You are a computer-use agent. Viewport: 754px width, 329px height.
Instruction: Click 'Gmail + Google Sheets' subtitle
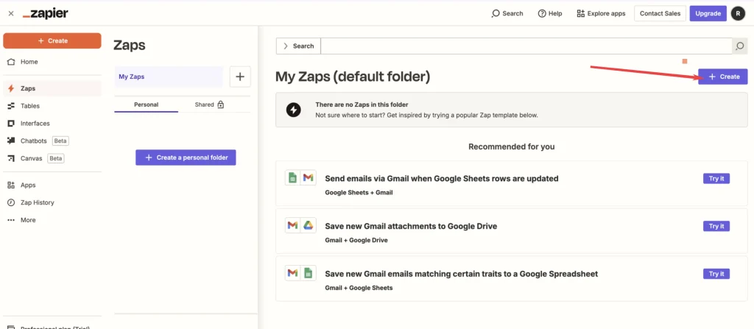pyautogui.click(x=359, y=288)
